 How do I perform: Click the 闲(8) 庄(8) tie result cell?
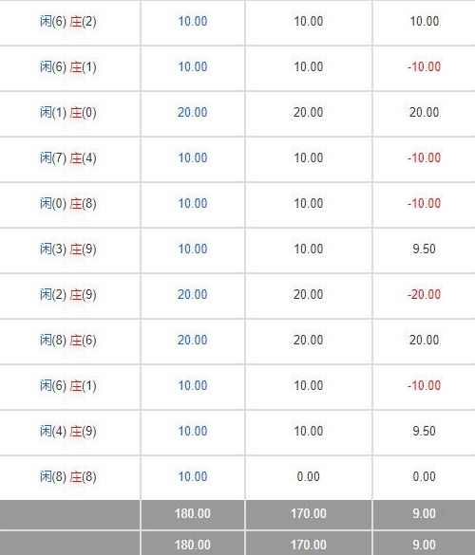[68, 477]
